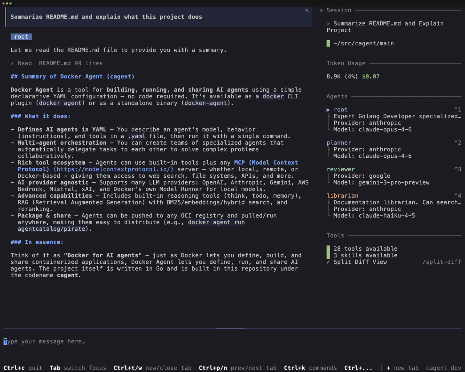Open the modelcontextprotocol.io link
465x372 pixels.
pos(114,169)
